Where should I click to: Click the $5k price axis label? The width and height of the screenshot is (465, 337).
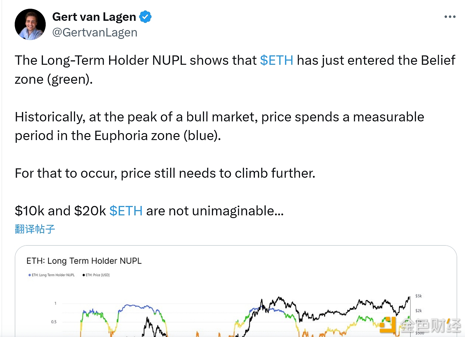coord(418,296)
